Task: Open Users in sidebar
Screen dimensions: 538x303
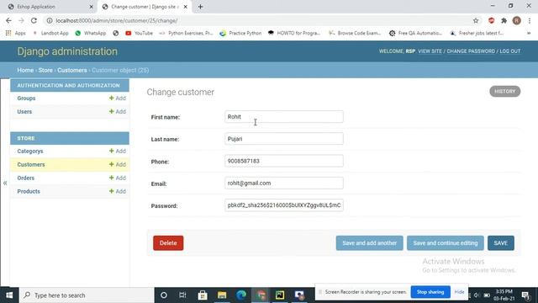Action: pos(24,112)
